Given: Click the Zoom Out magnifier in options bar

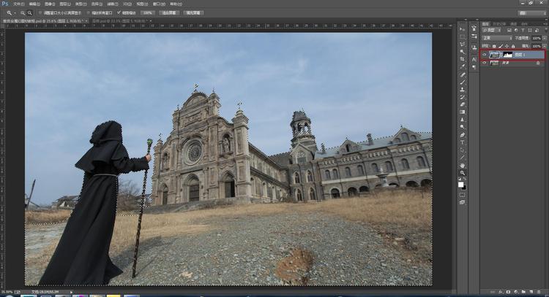Looking at the screenshot, I should (x=30, y=13).
